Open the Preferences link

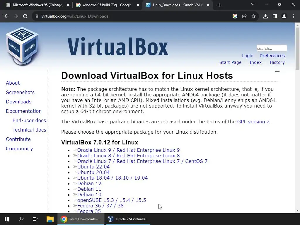(272, 56)
